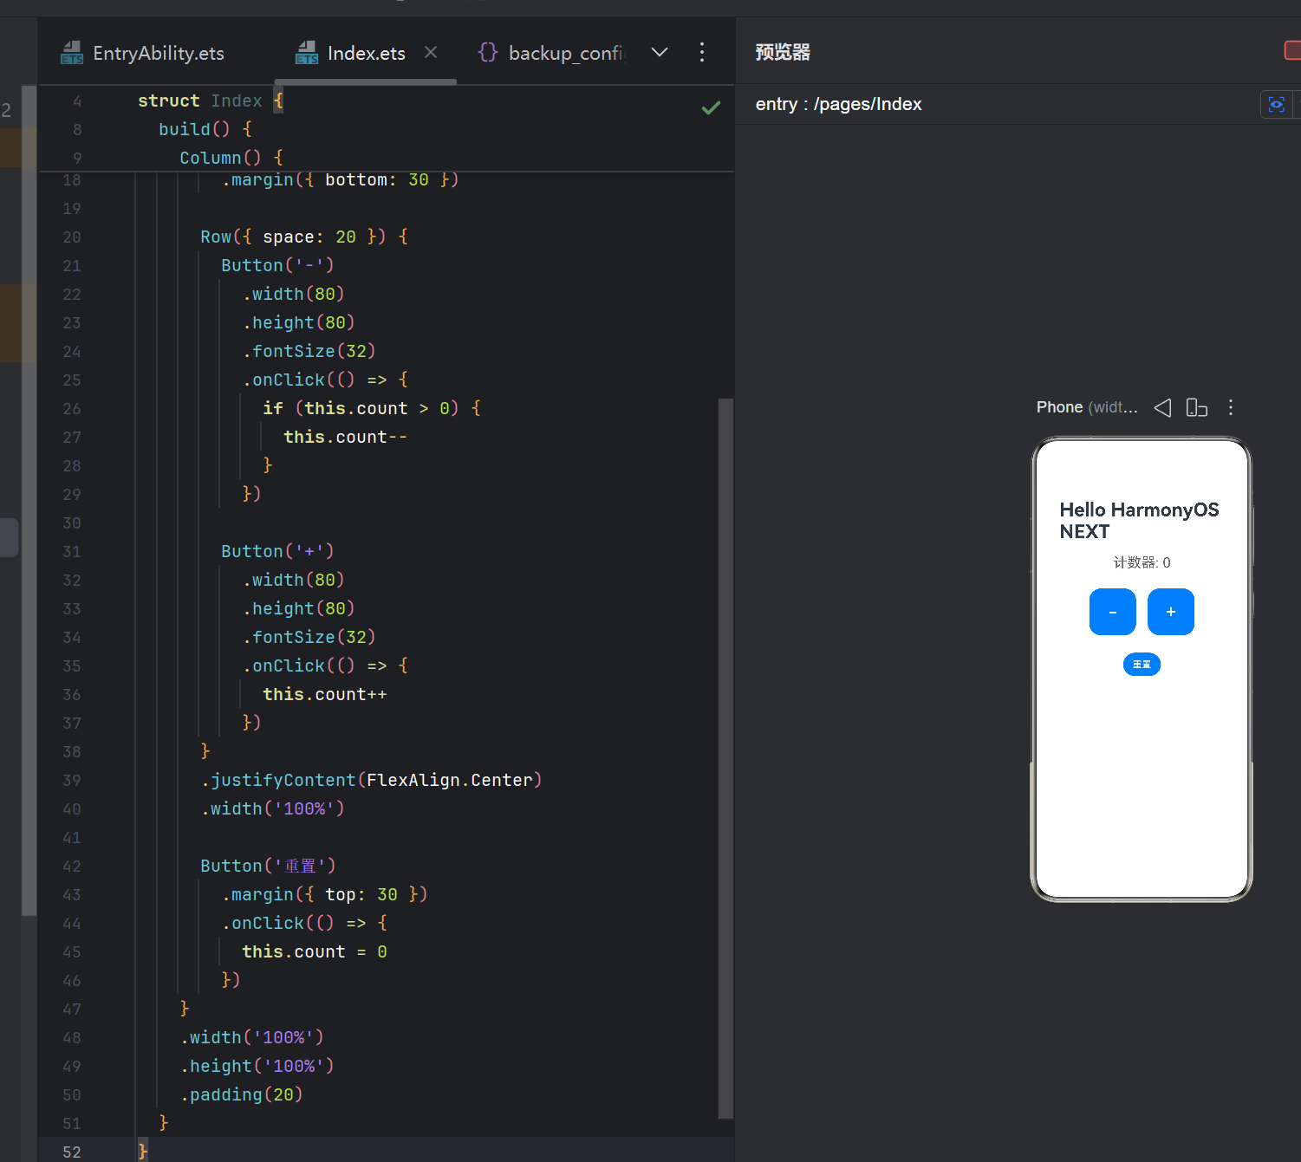Click the previewer back triangle icon

coord(1162,407)
